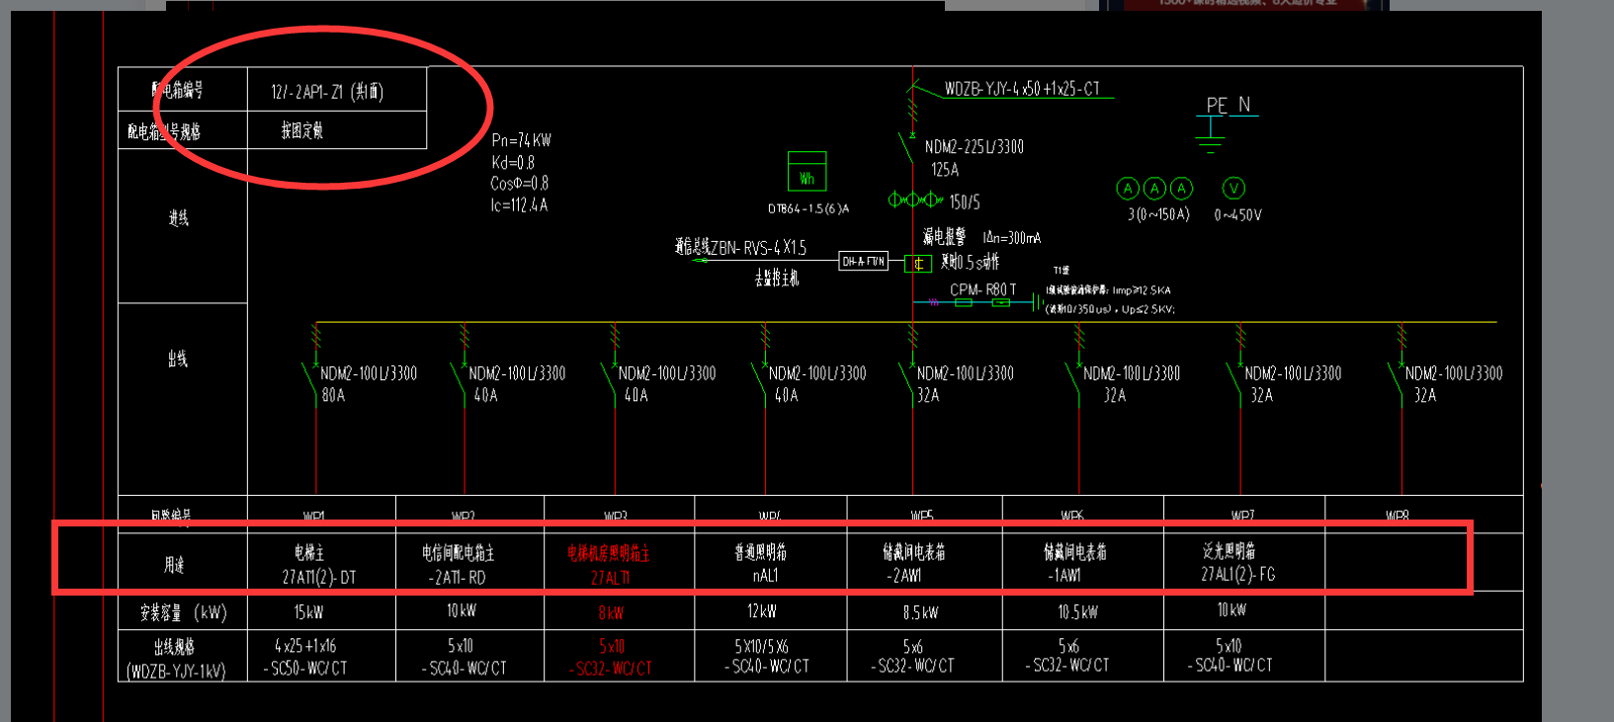Click the 普通照明箱 nAL1 cell
Image resolution: width=1614 pixels, height=722 pixels.
coord(771,564)
